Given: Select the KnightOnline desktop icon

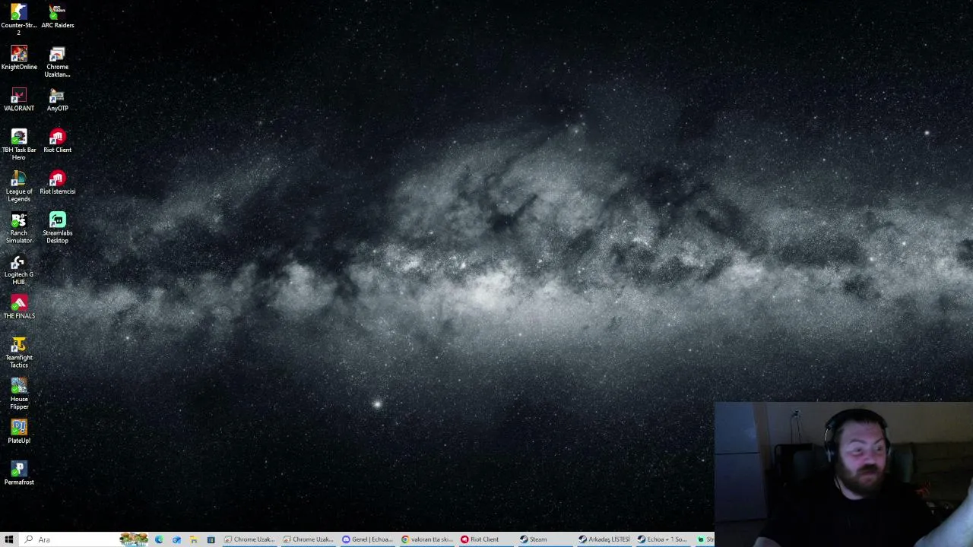Looking at the screenshot, I should pyautogui.click(x=19, y=58).
